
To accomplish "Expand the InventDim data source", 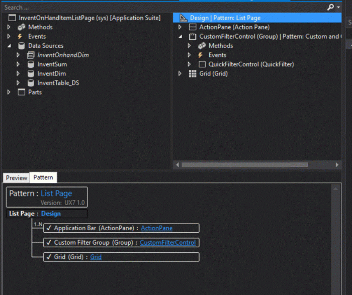I will pos(18,73).
